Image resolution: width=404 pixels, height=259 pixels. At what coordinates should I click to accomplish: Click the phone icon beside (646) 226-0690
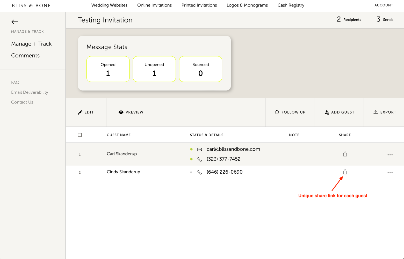pos(199,172)
